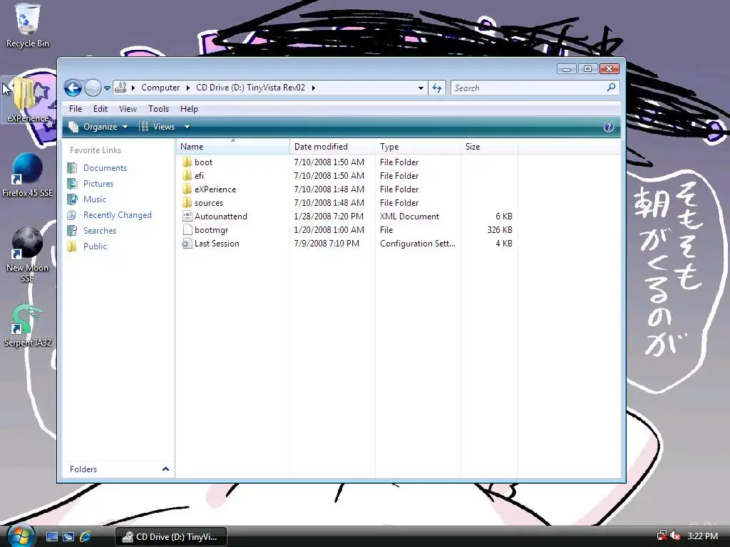Focus the Search input field
This screenshot has height=547, width=730.
point(528,88)
